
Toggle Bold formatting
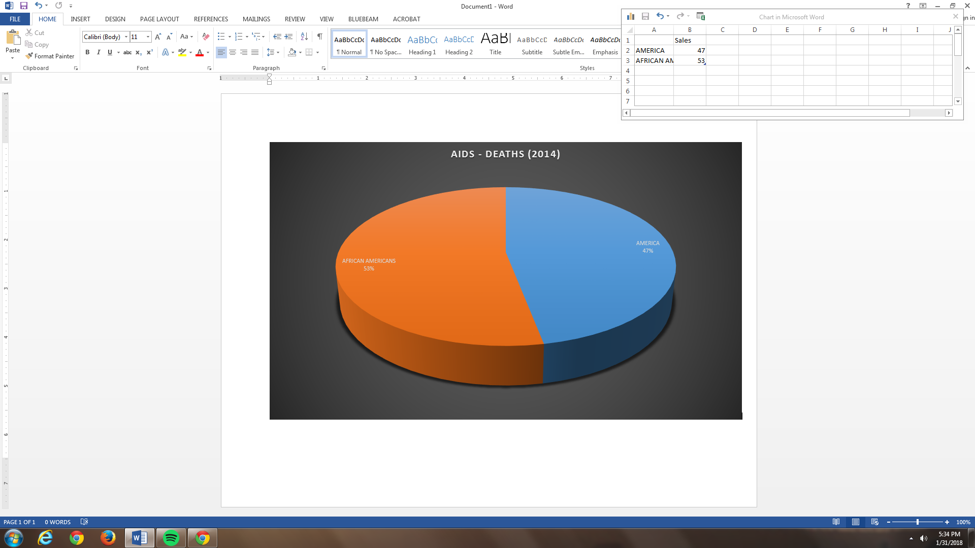click(87, 52)
